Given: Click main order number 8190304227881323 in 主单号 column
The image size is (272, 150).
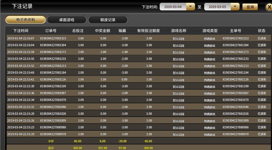Looking at the screenshot, I should click(236, 38).
